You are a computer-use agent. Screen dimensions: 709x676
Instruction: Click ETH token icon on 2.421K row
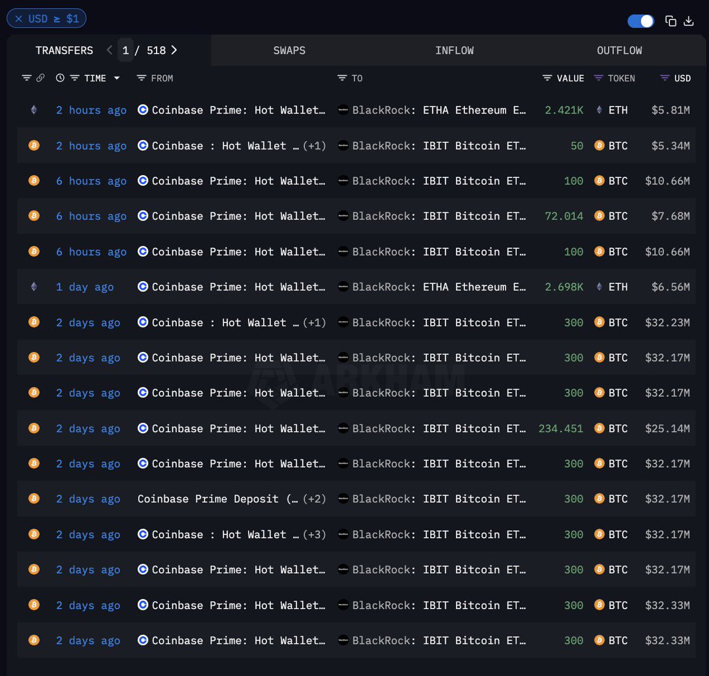click(x=599, y=109)
